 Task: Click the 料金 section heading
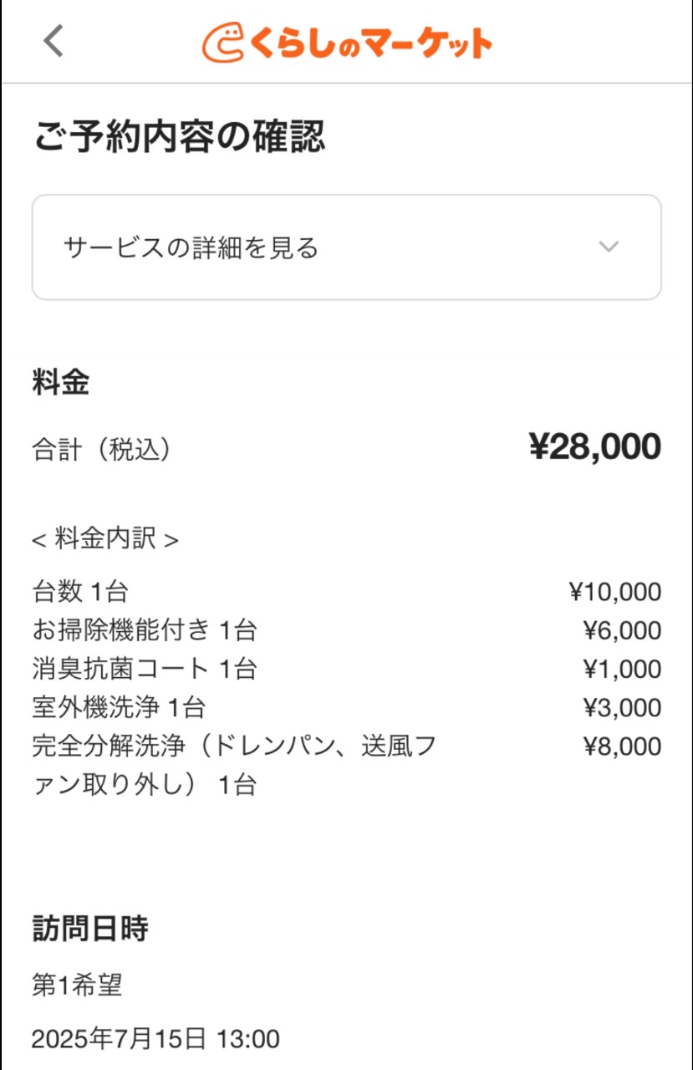click(60, 383)
